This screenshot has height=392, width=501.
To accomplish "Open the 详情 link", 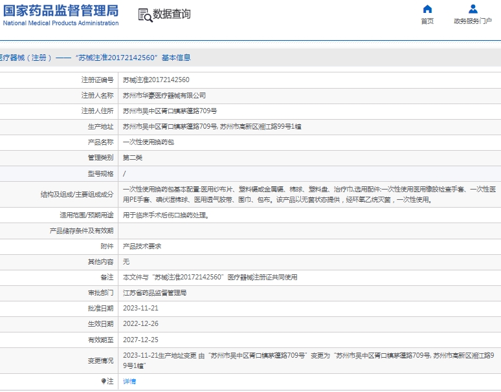I will point(129,382).
